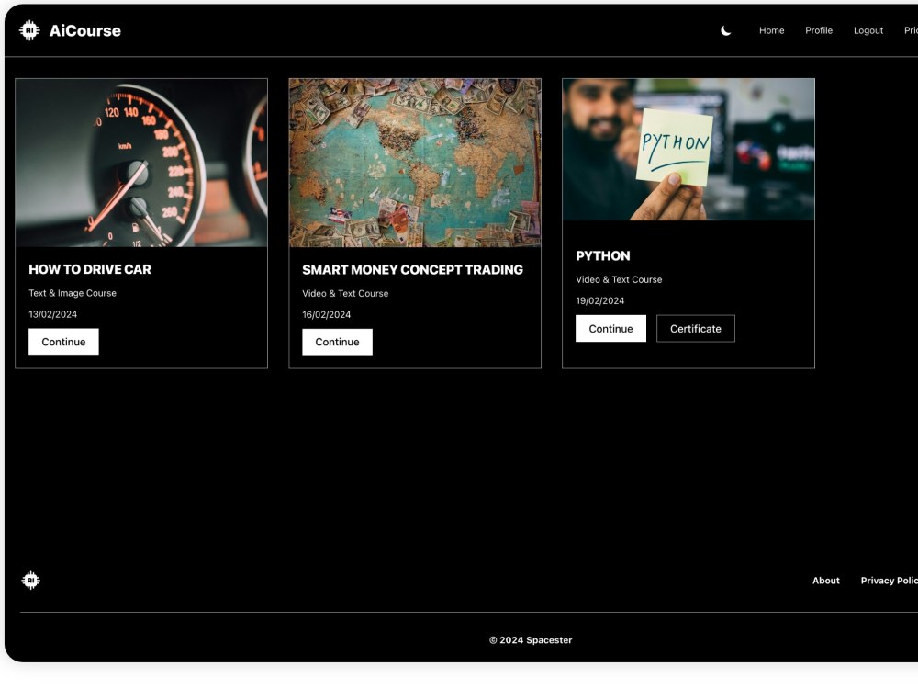Click Logout in the top navigation
Viewport: 918px width, 689px height.
(x=868, y=30)
